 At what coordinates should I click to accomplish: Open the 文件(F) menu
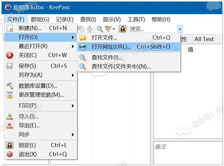(16, 19)
